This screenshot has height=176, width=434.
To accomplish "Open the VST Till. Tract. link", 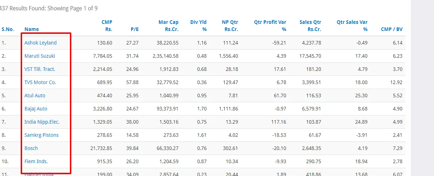I will click(x=40, y=69).
